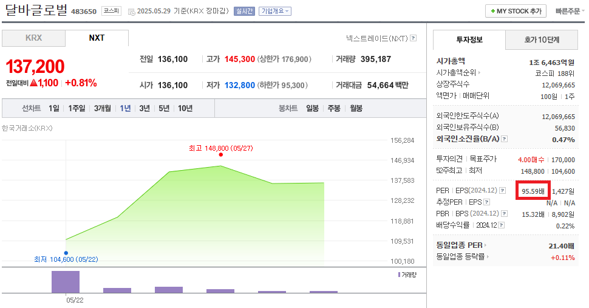Viewport: 589px width, 308px height.
Task: Expand the 빠른주문 dropdown
Action: [570, 12]
